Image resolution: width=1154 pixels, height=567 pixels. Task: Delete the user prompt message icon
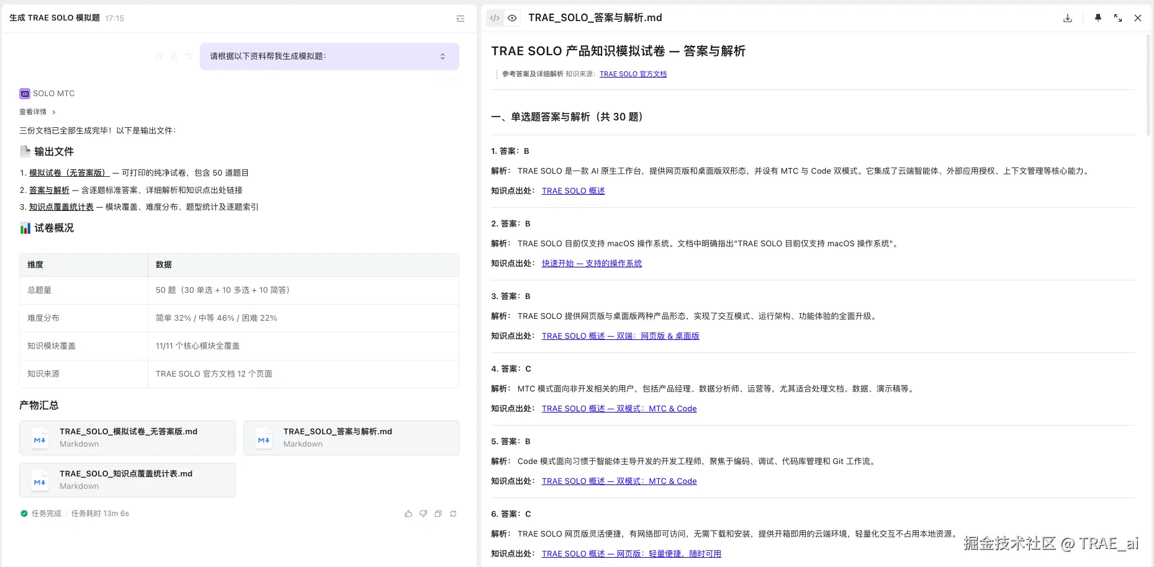pyautogui.click(x=174, y=56)
